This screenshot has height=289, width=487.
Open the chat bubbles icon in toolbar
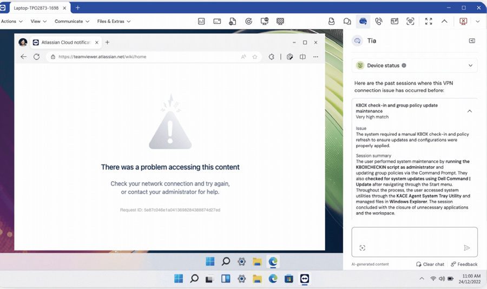(x=347, y=22)
